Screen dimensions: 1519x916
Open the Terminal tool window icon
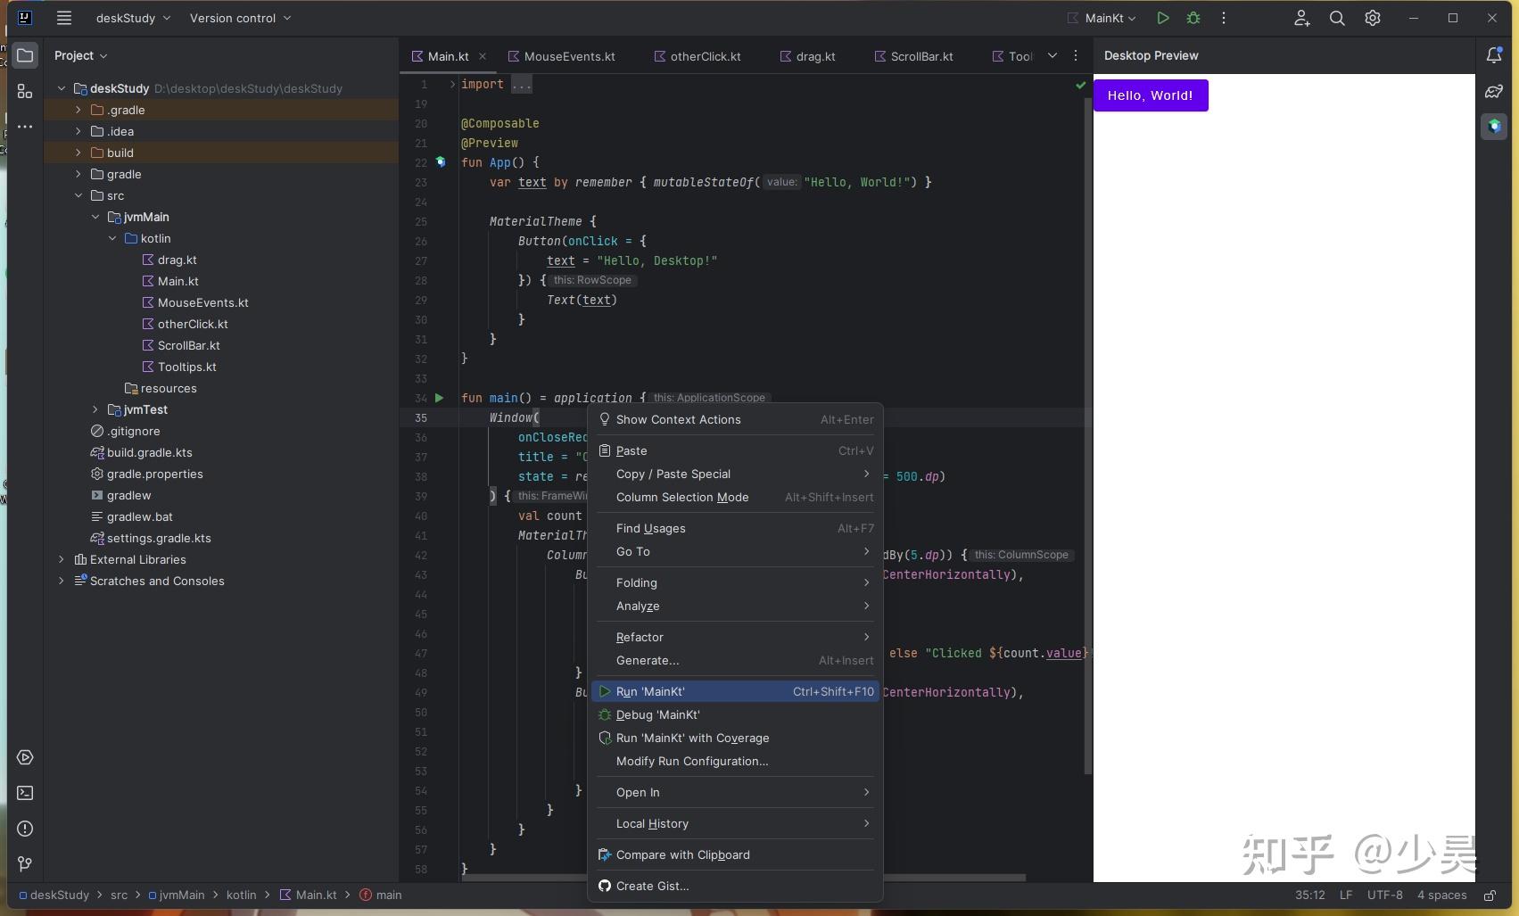pyautogui.click(x=25, y=793)
